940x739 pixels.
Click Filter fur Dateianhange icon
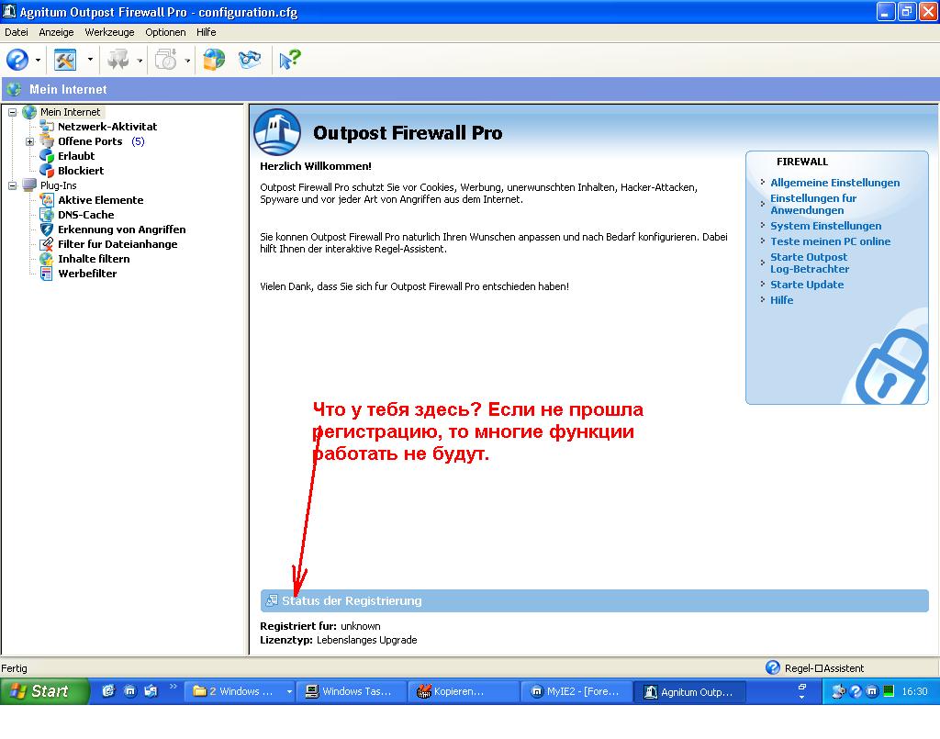pos(46,244)
